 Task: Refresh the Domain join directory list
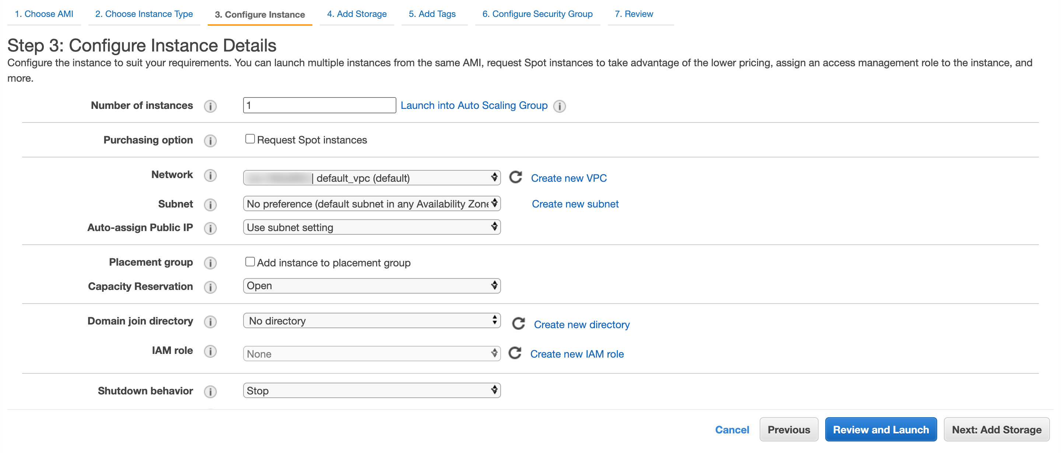pos(518,324)
